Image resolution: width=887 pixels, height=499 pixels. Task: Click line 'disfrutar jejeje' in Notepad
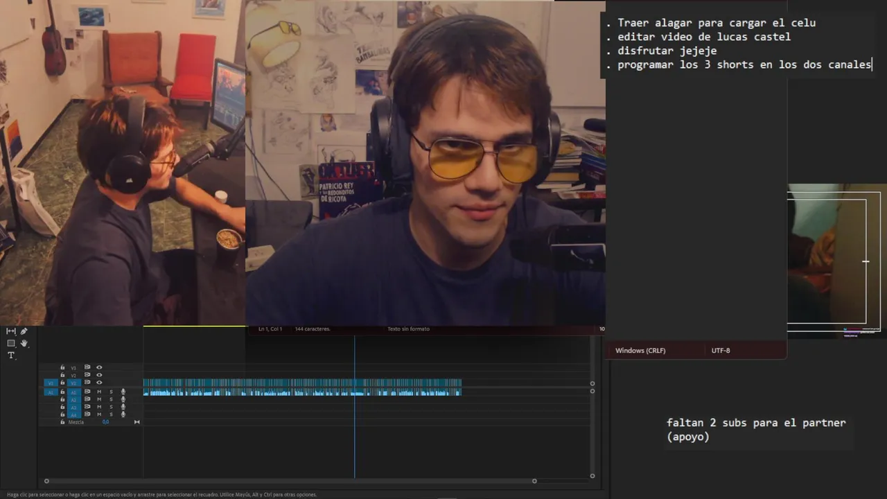coord(667,51)
